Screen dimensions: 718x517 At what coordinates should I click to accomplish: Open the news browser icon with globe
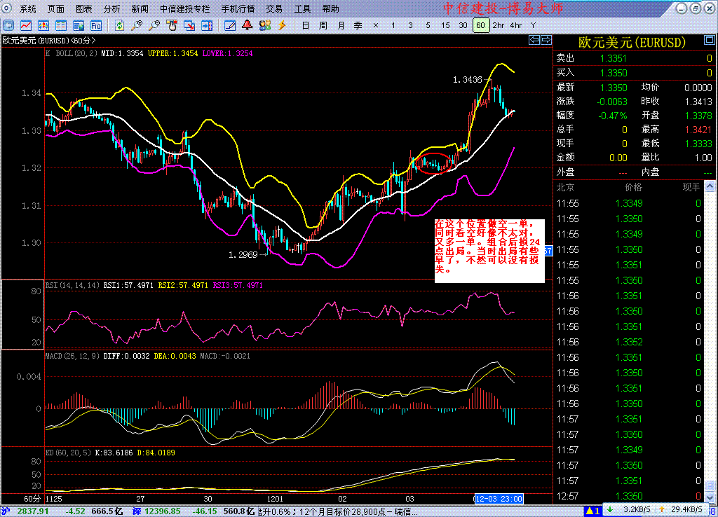pyautogui.click(x=79, y=26)
